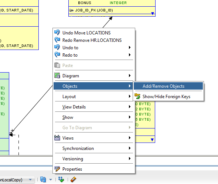
Task: Open the Diagram submenu
Action: tap(94, 76)
